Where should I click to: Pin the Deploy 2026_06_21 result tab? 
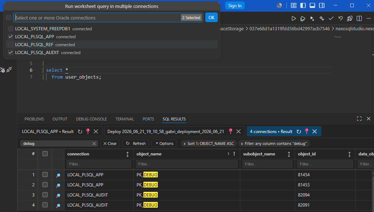[x=230, y=131]
